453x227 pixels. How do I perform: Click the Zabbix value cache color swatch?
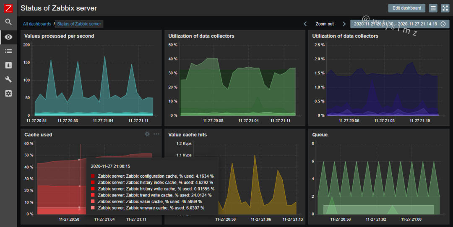[93, 201]
